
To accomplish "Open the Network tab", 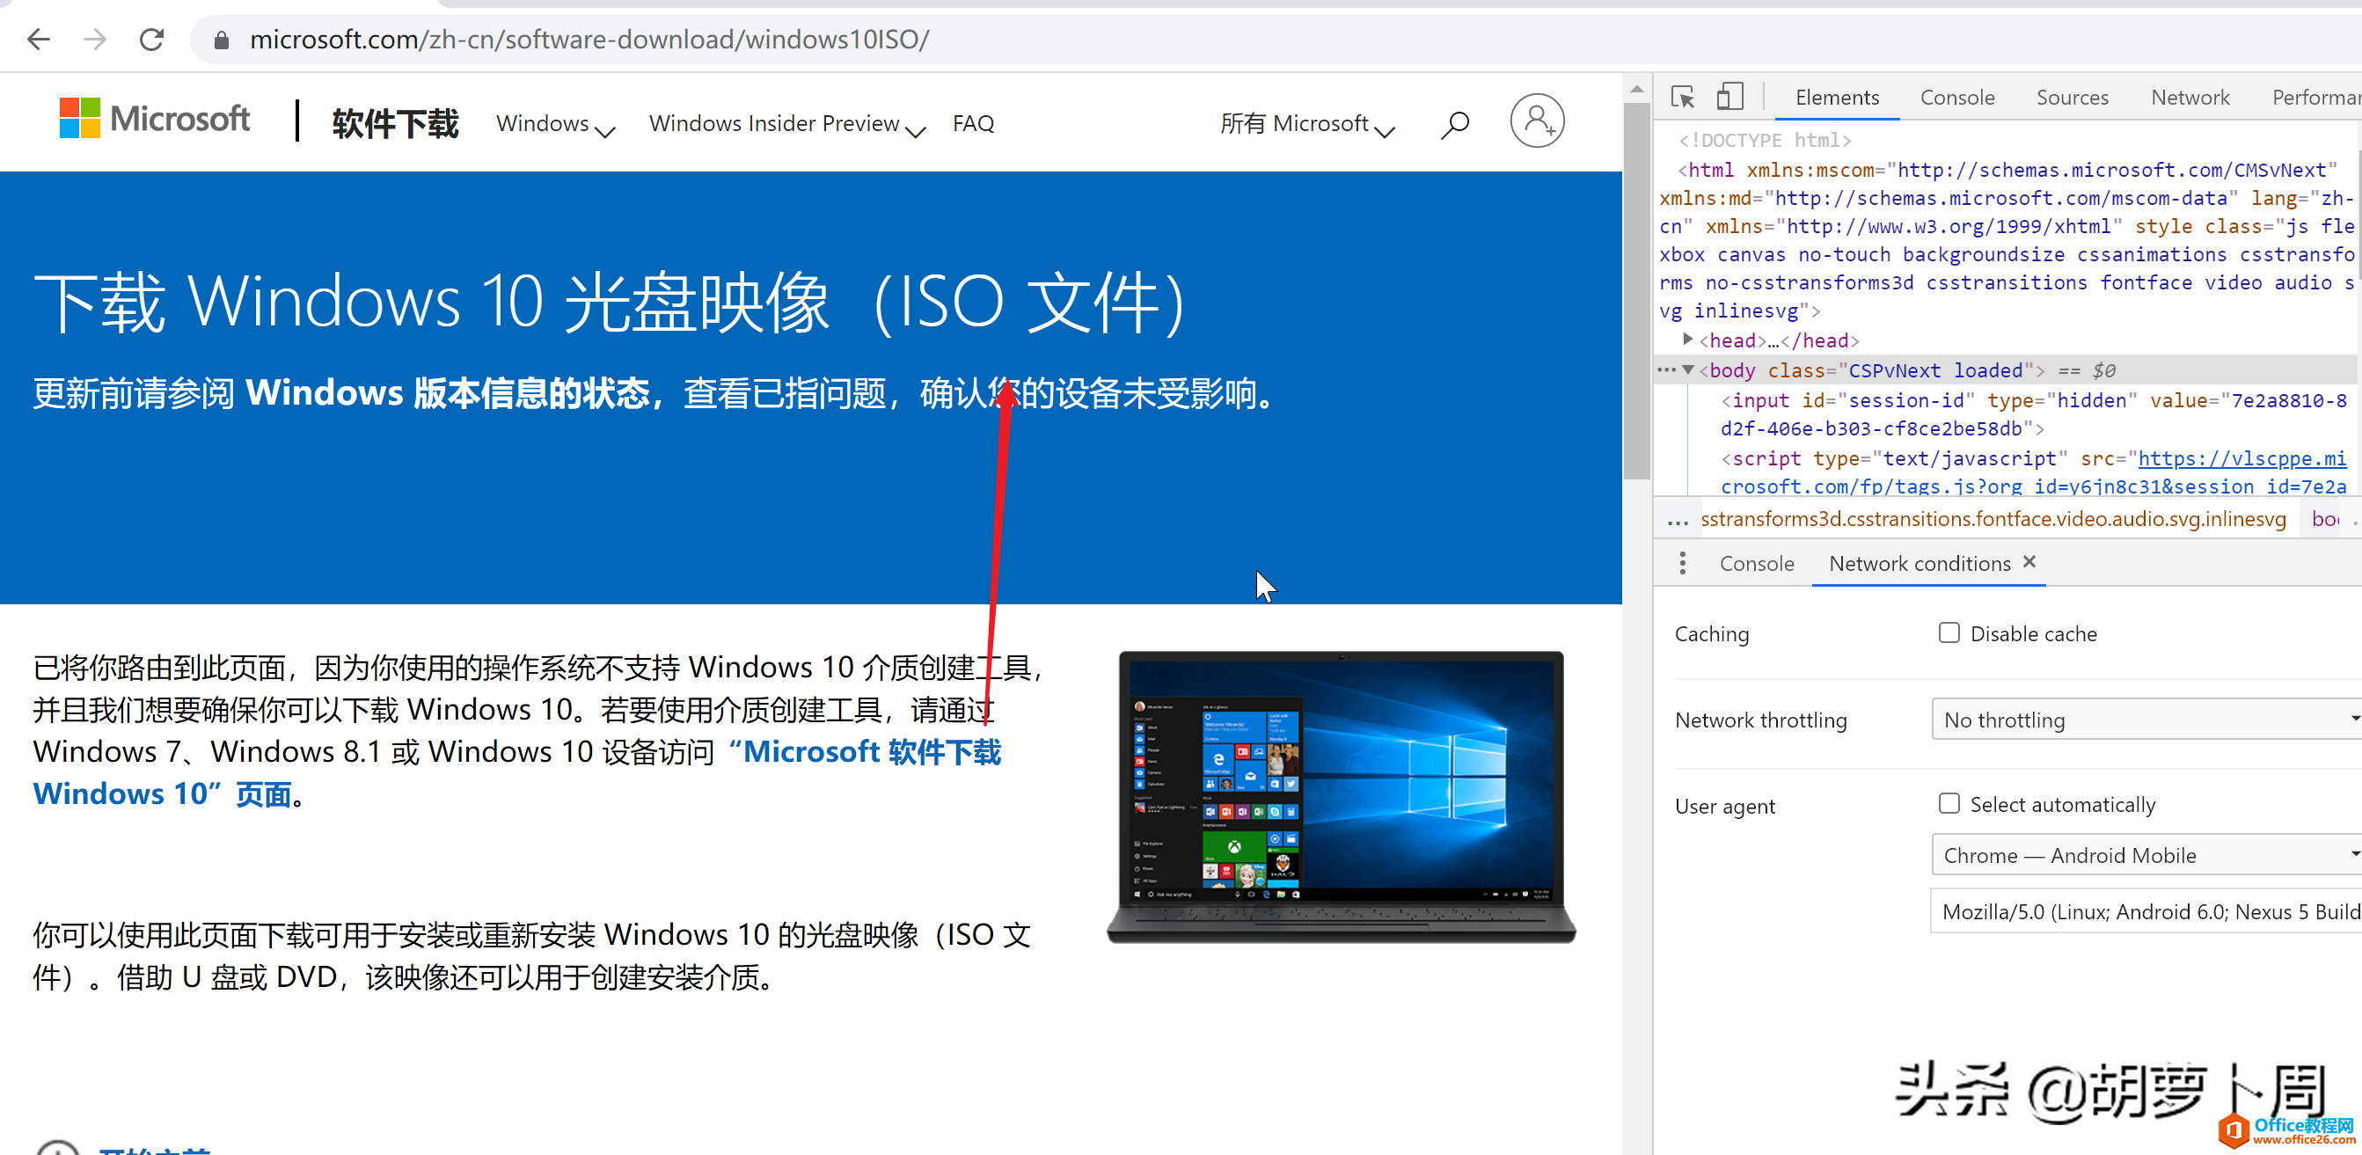I will 2190,97.
